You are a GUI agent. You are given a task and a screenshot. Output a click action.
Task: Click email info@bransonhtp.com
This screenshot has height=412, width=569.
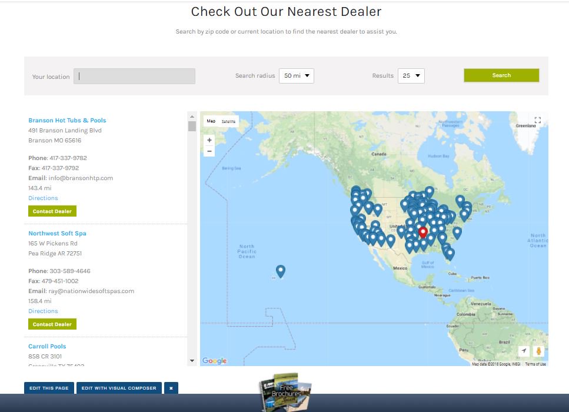click(x=81, y=178)
